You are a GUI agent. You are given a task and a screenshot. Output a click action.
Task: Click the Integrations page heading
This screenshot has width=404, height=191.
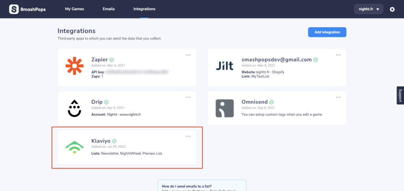point(77,31)
